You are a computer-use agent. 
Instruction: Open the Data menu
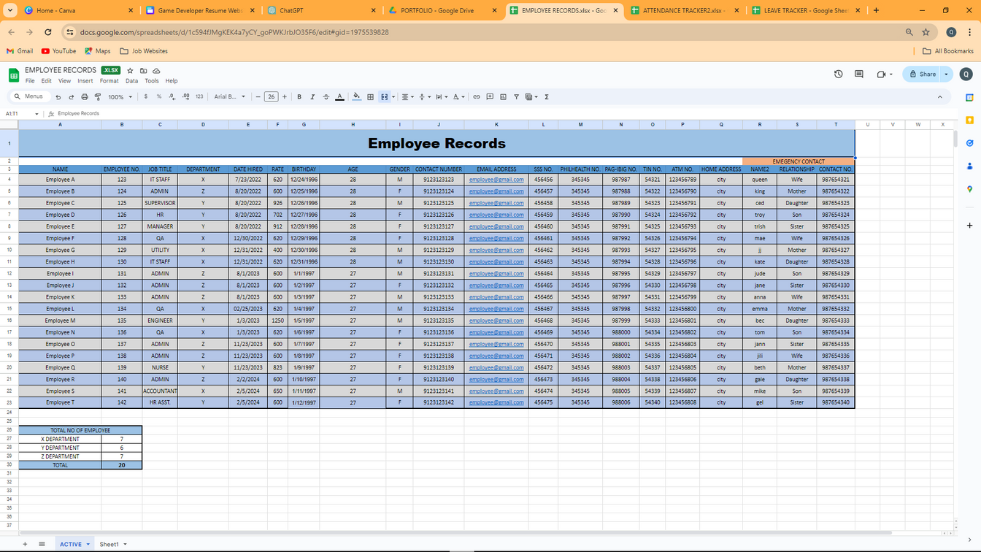[x=131, y=81]
